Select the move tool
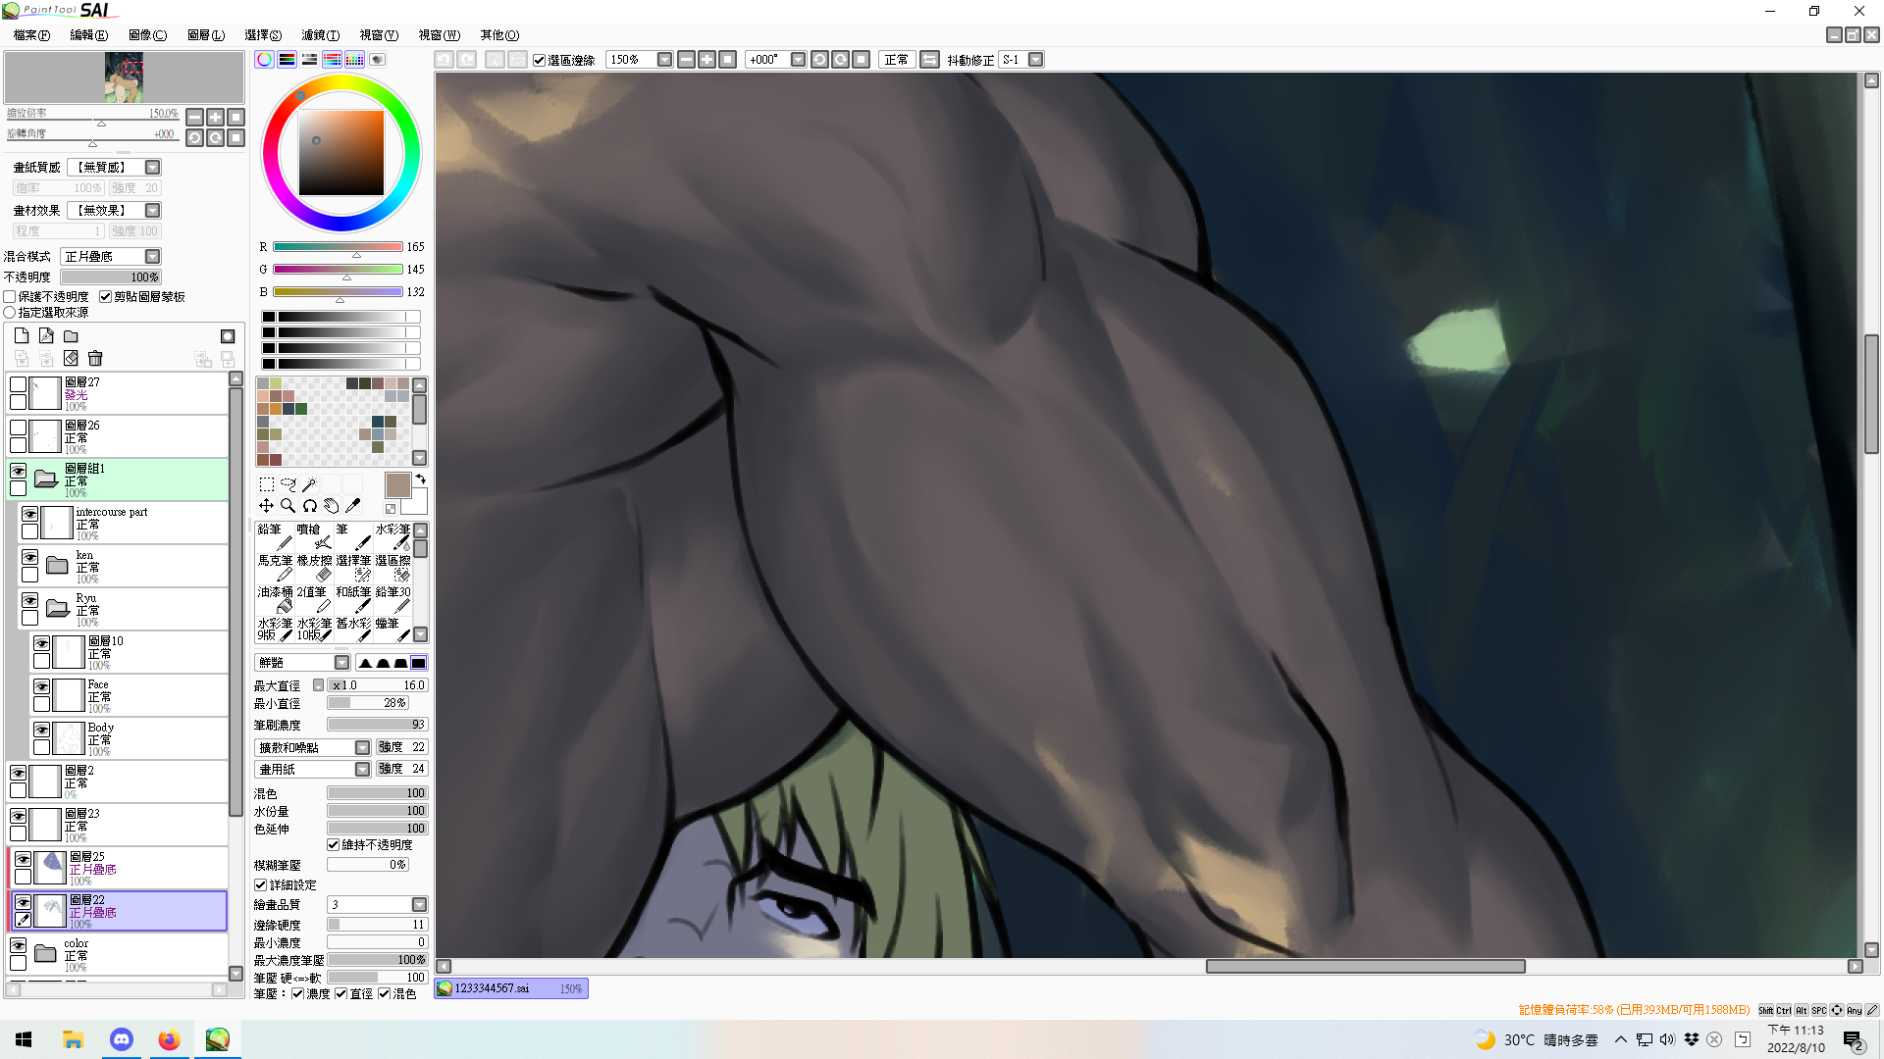Viewport: 1884px width, 1059px height. click(266, 506)
